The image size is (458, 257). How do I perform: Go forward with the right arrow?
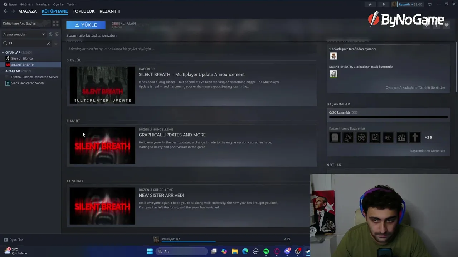pyautogui.click(x=13, y=11)
